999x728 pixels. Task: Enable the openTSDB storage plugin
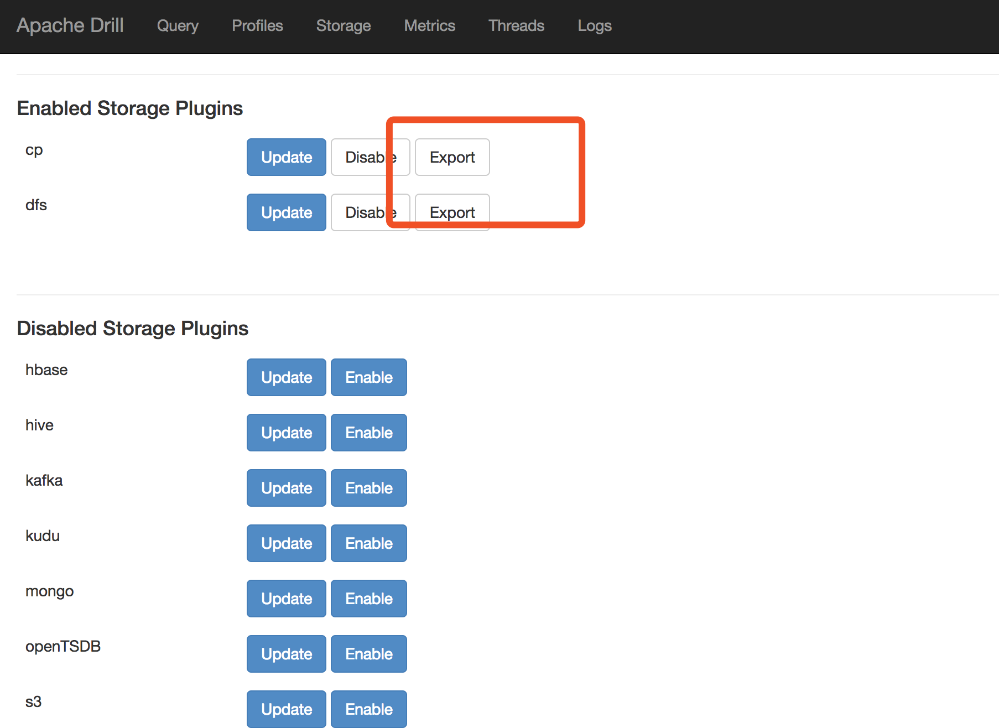(x=369, y=654)
